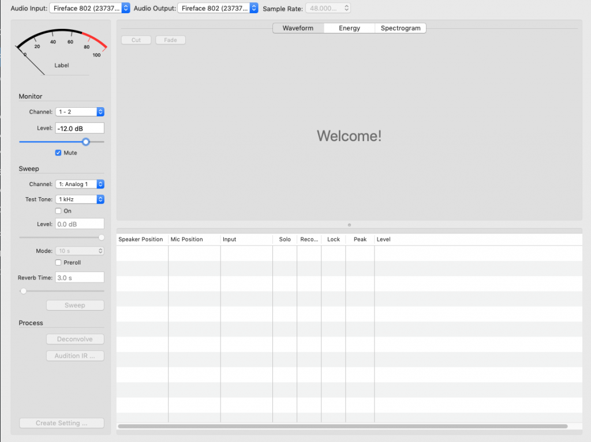Open the Test Tone 1 kHz dropdown
The image size is (591, 442).
coord(80,199)
